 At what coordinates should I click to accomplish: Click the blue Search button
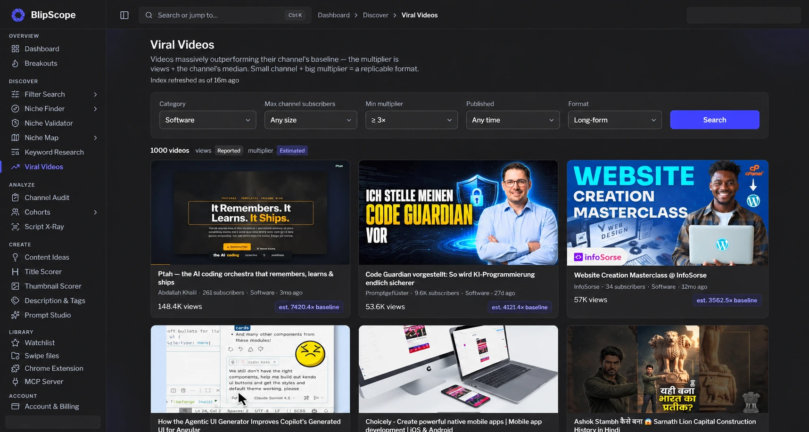point(714,120)
